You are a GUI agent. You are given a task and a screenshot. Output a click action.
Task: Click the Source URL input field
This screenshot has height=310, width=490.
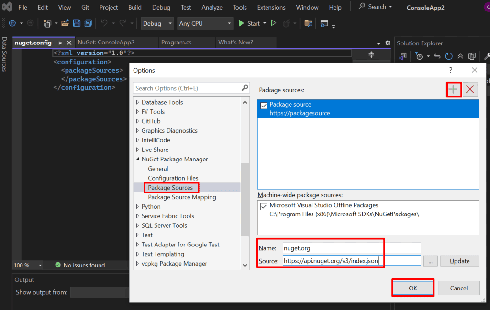[351, 261]
